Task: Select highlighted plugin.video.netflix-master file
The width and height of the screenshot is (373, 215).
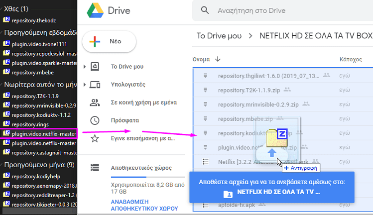Action: point(39,134)
